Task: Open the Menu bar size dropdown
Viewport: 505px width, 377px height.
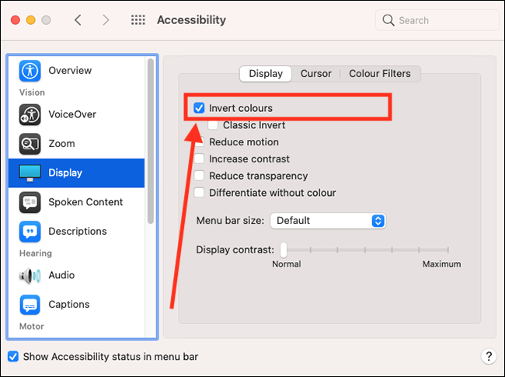Action: pyautogui.click(x=327, y=221)
